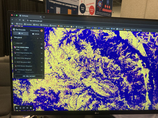This screenshot has width=158, height=118.
Task: Select the Earthscale browser tab
Action: pos(30,16)
